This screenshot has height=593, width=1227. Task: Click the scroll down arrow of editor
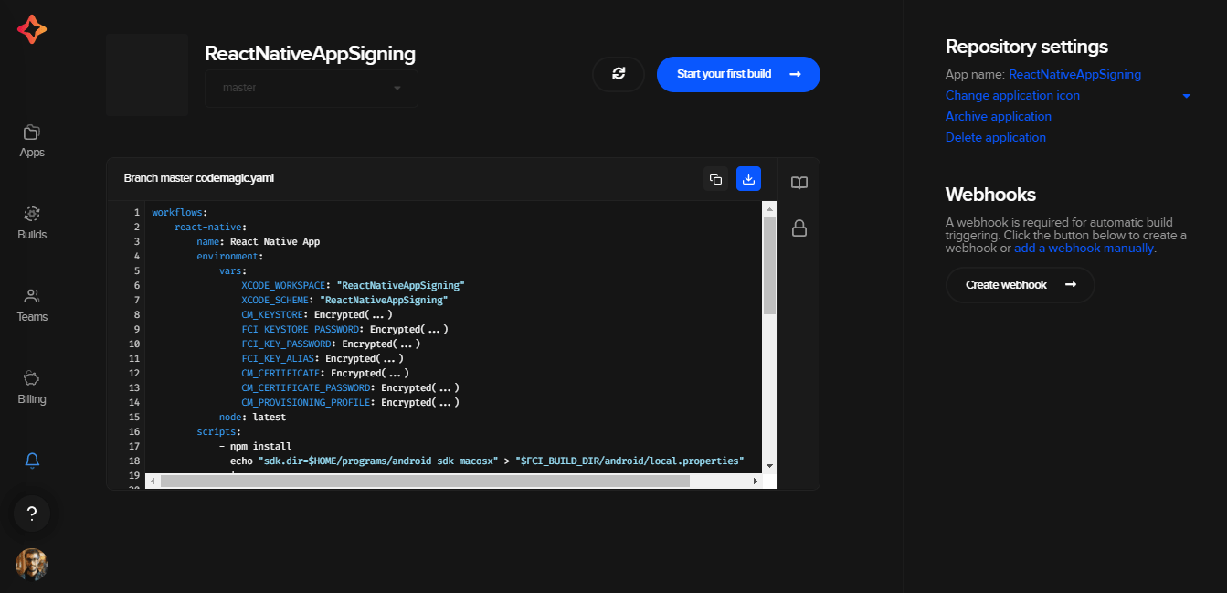(769, 465)
